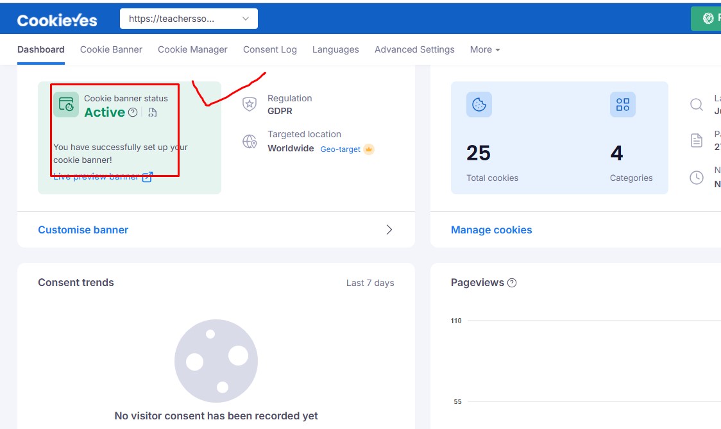
Task: Click the clock icon in the stats card
Action: point(697,177)
